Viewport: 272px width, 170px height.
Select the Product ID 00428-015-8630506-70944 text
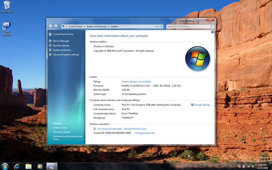(112, 133)
